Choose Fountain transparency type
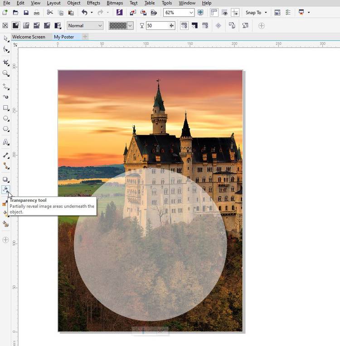This screenshot has height=346, width=340. click(26, 25)
